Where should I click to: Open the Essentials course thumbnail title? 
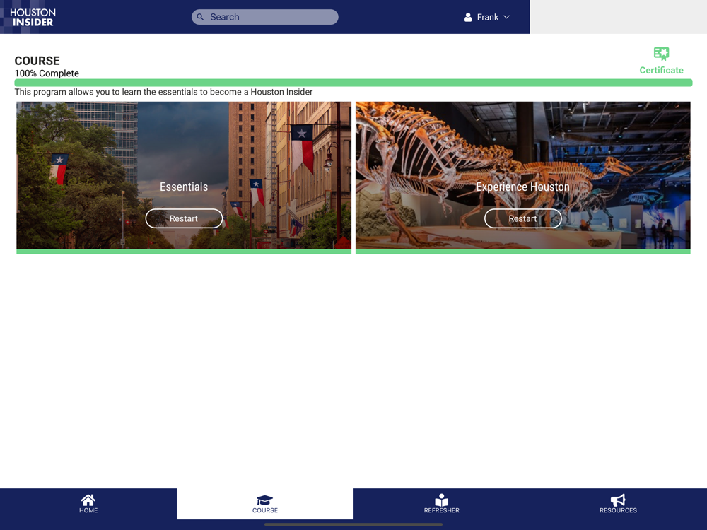(184, 187)
